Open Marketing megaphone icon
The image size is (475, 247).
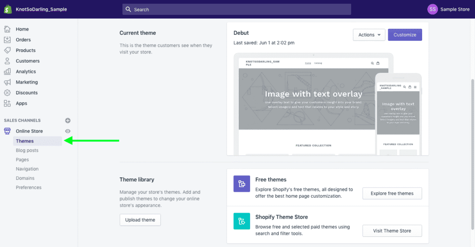(x=7, y=82)
